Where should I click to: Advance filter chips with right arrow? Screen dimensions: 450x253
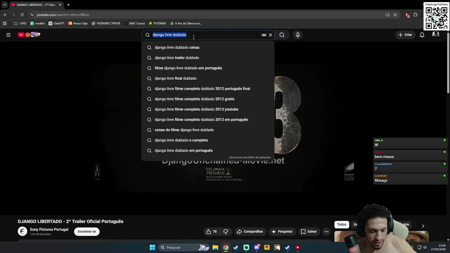423,226
